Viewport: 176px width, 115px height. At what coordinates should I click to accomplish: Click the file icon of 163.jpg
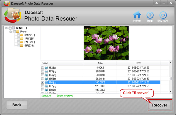pyautogui.click(x=46, y=71)
